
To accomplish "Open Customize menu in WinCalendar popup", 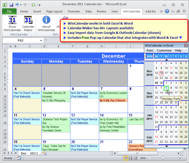I will [x=164, y=50].
